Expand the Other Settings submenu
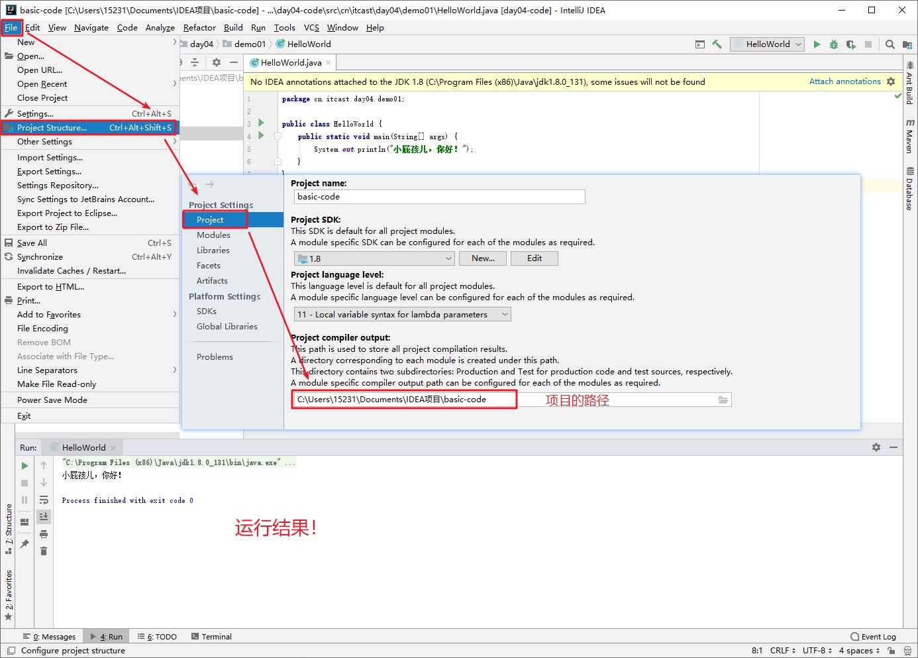 [x=90, y=142]
